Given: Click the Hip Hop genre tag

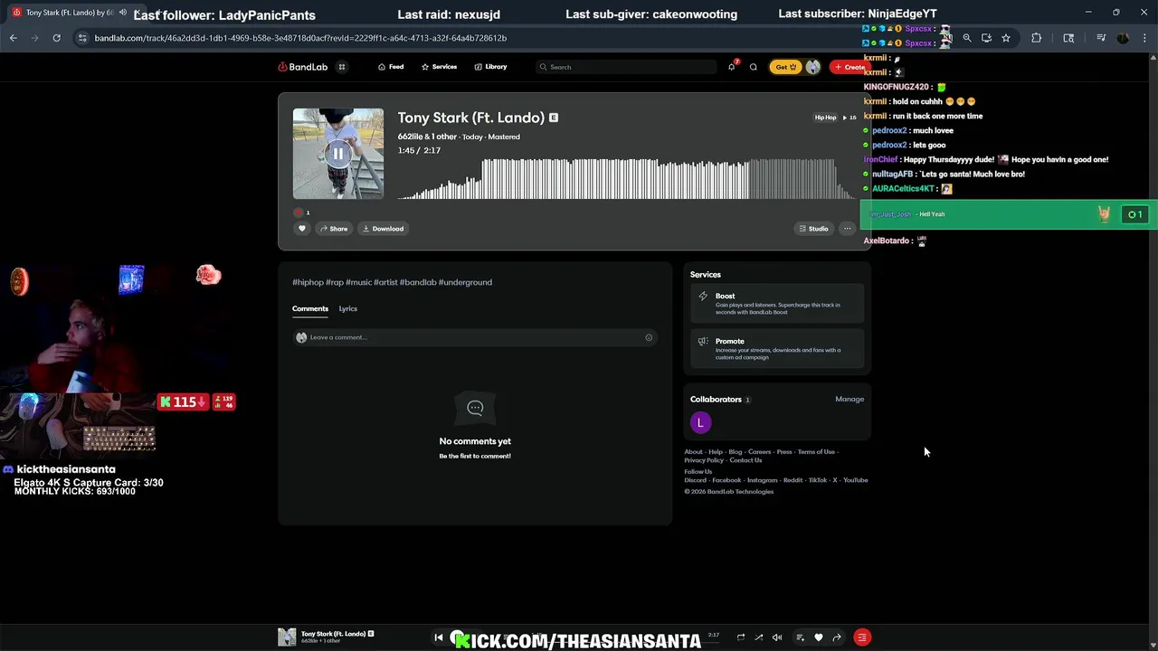Looking at the screenshot, I should pos(825,118).
